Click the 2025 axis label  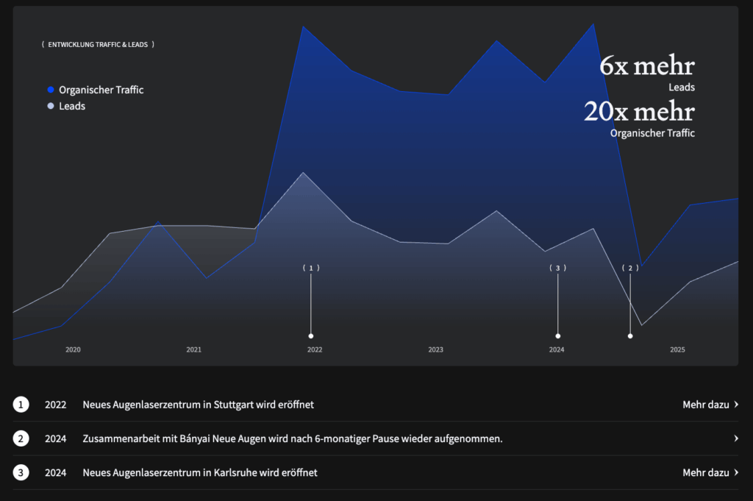(x=677, y=349)
